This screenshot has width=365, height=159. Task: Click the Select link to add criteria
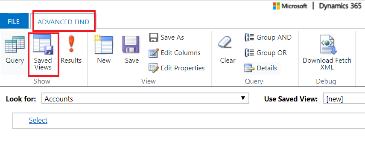point(38,120)
